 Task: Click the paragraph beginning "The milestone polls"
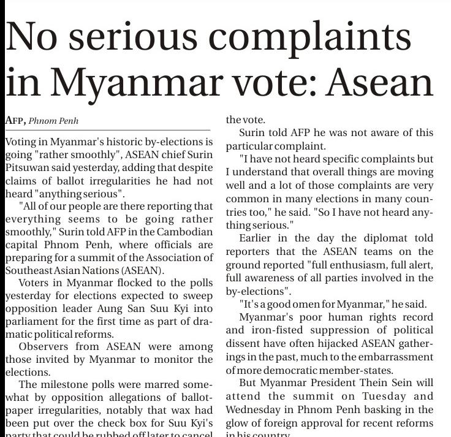(108, 409)
